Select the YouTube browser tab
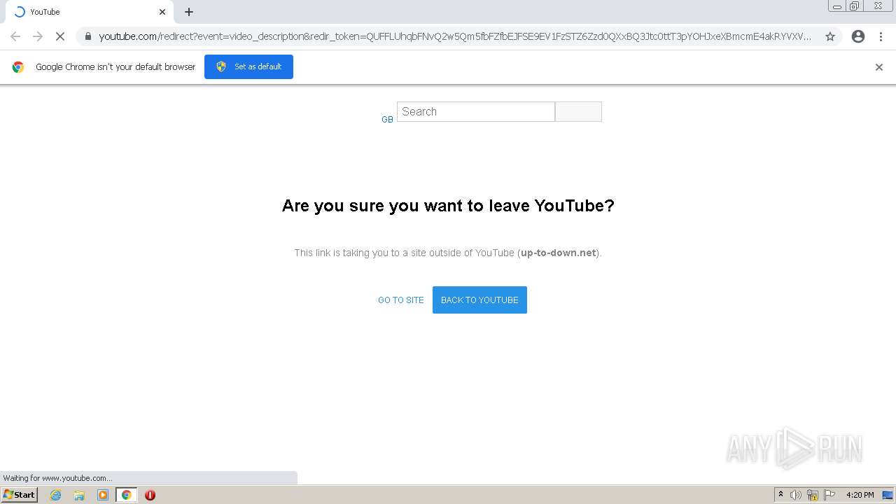Image resolution: width=896 pixels, height=504 pixels. (90, 12)
